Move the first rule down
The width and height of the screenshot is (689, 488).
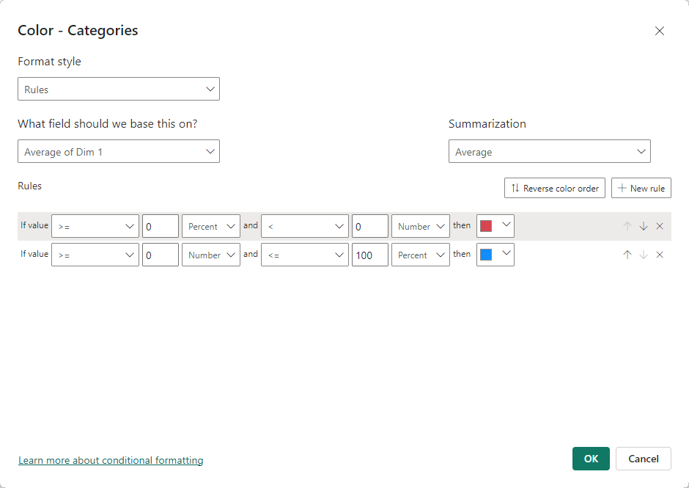(644, 226)
